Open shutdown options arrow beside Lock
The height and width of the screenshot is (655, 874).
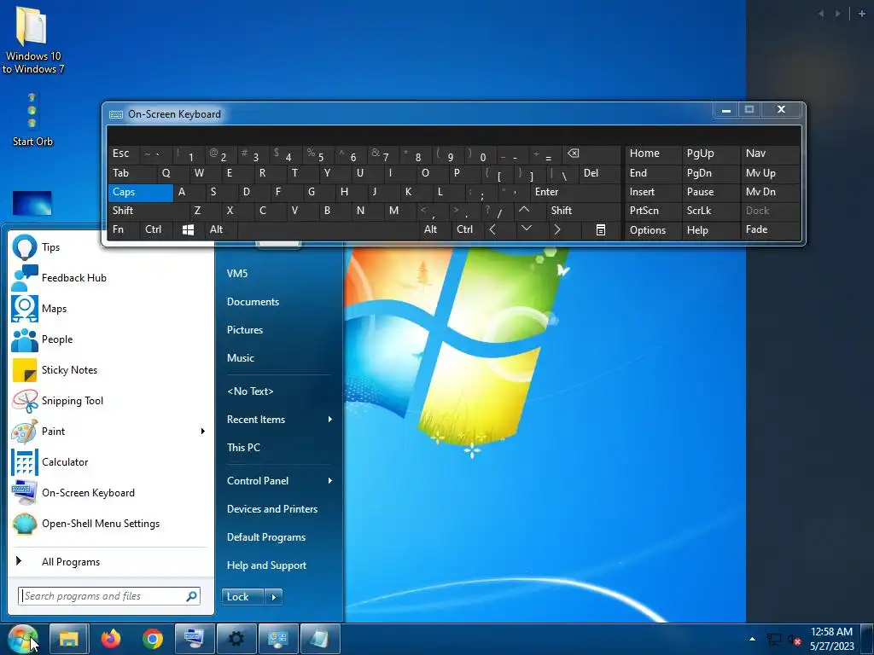pos(273,597)
